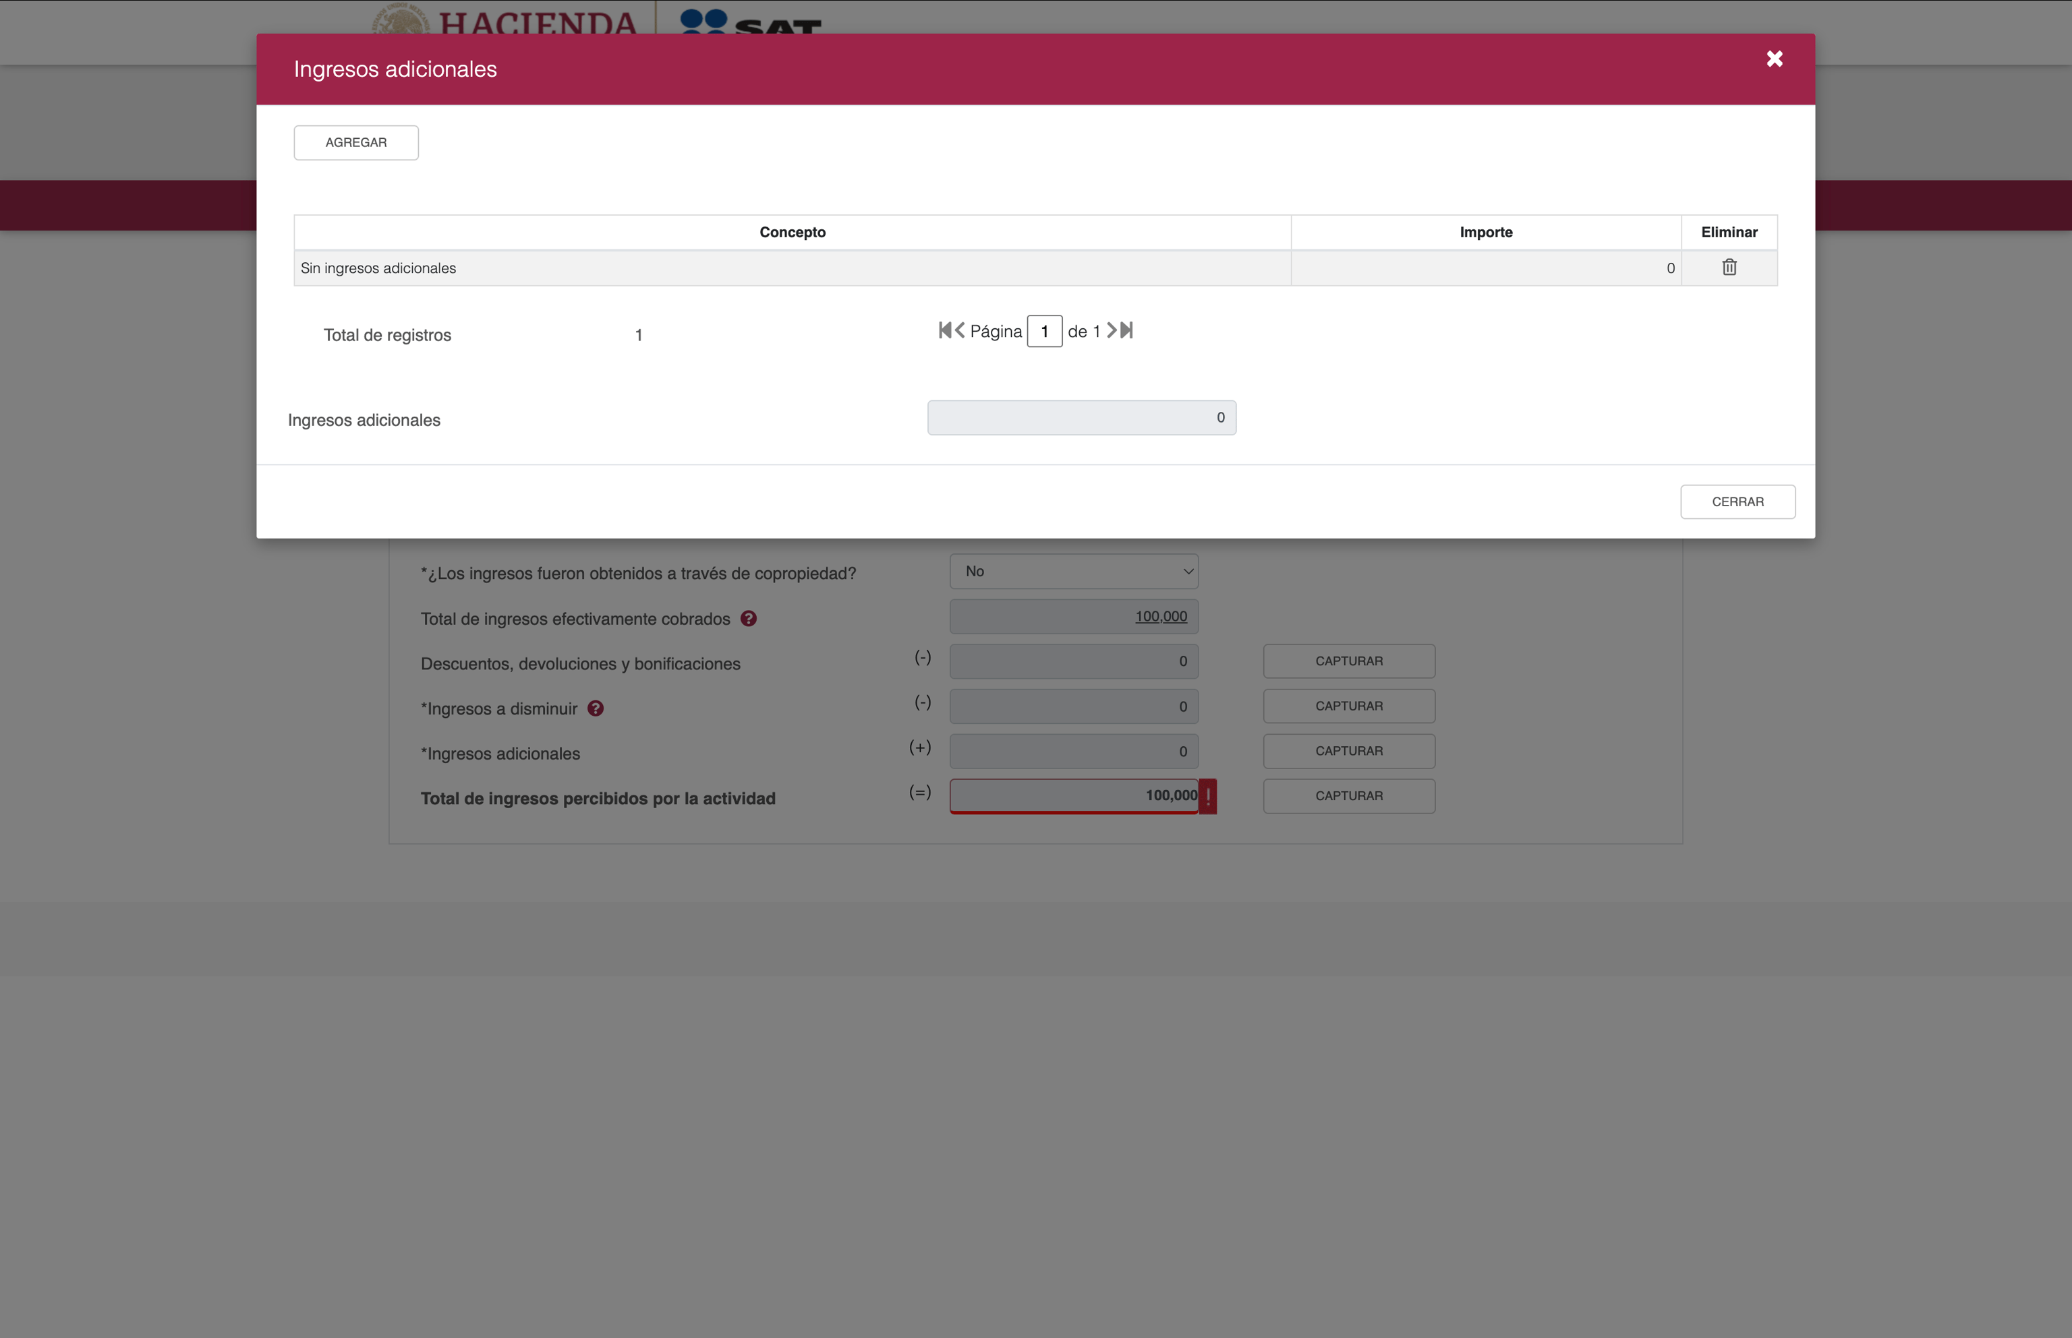The image size is (2072, 1338).
Task: Click help icon beside Ingresos a disminuir
Action: click(596, 708)
